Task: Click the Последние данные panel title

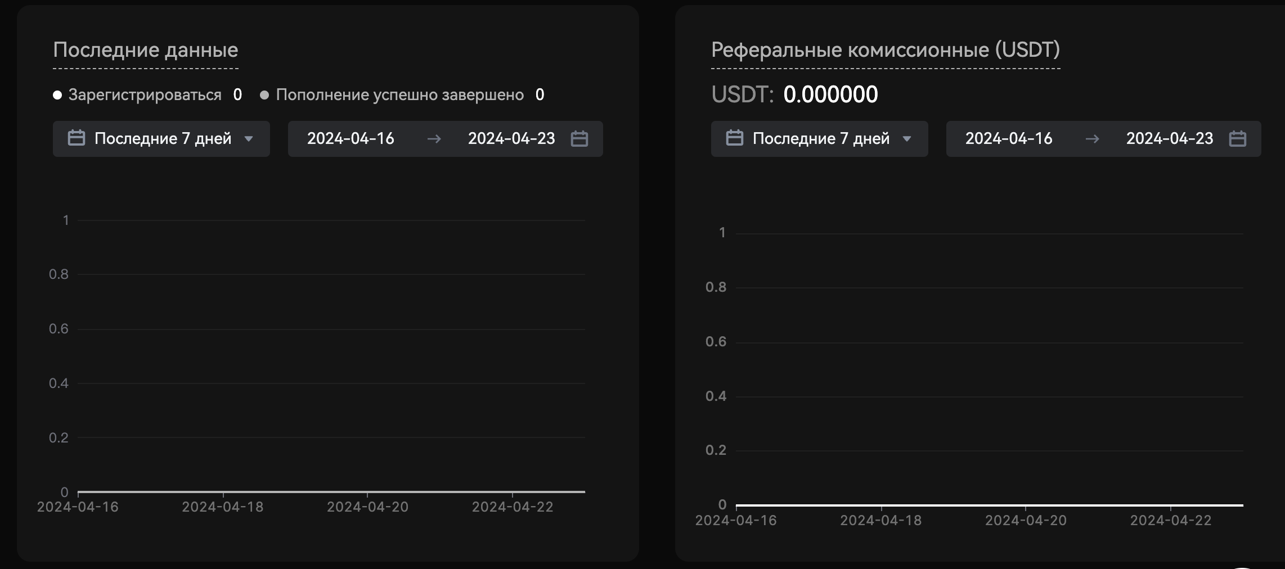Action: tap(146, 50)
